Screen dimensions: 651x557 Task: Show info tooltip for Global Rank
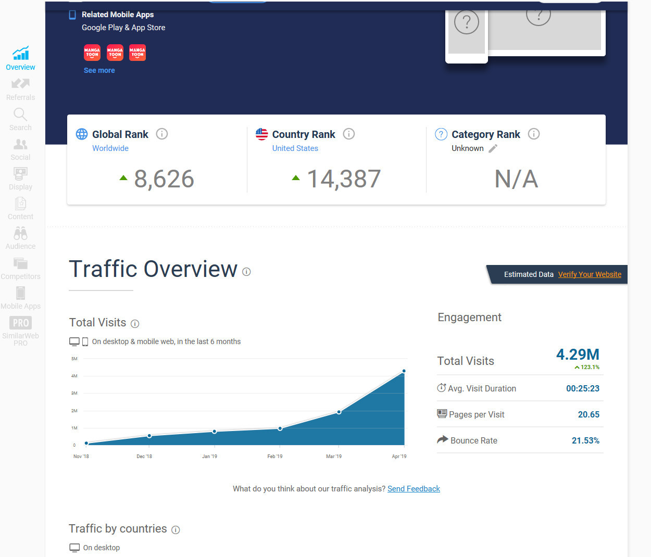coord(162,134)
